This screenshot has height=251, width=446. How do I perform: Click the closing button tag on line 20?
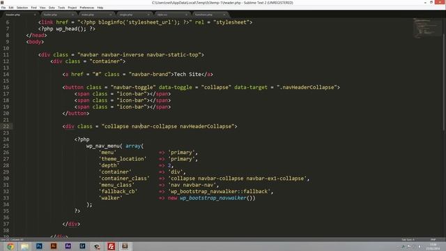pyautogui.click(x=76, y=113)
